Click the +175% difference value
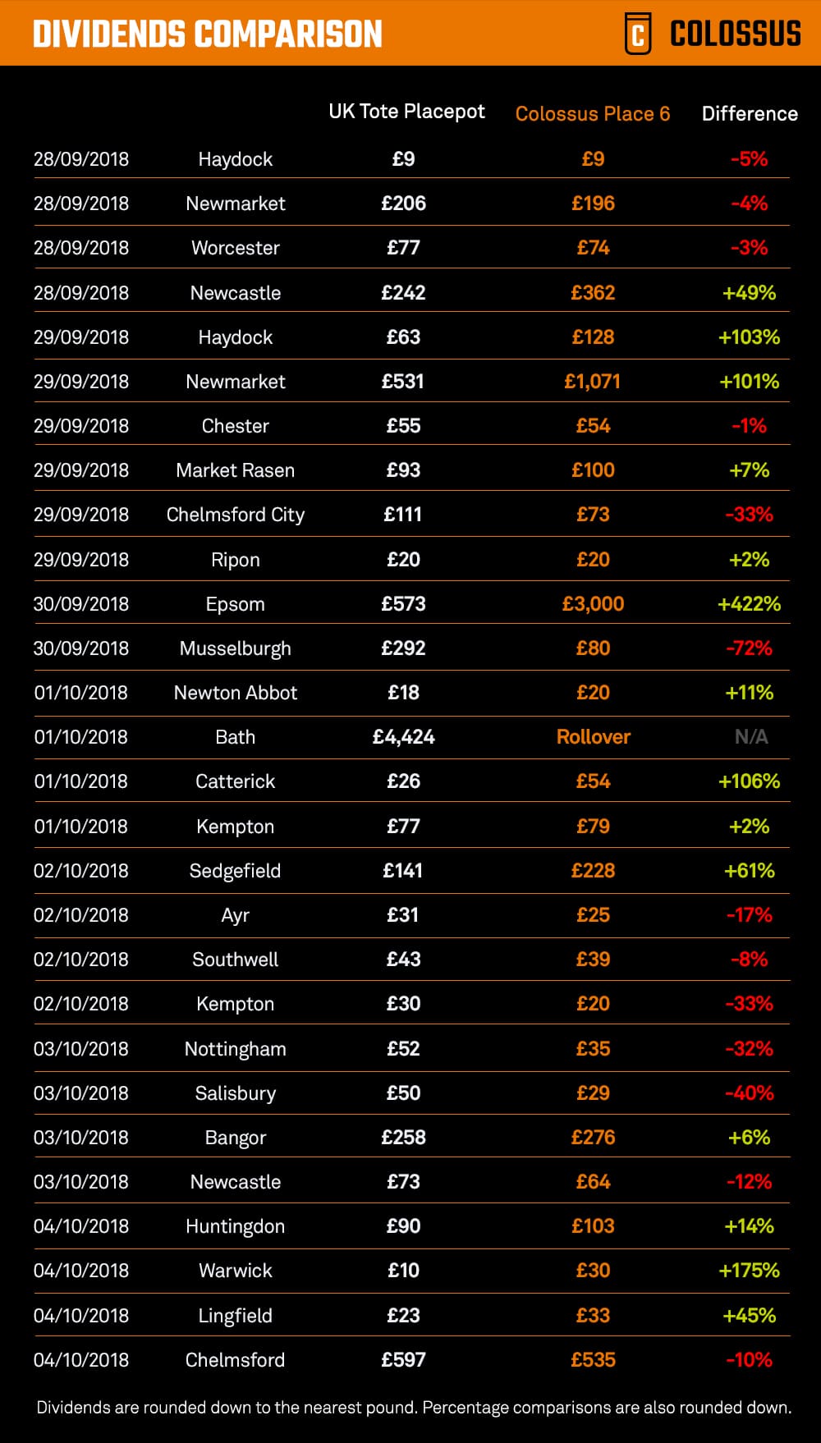 tap(749, 1271)
